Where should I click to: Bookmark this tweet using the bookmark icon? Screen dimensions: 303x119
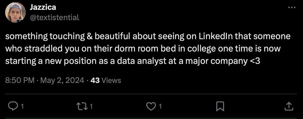click(x=220, y=107)
